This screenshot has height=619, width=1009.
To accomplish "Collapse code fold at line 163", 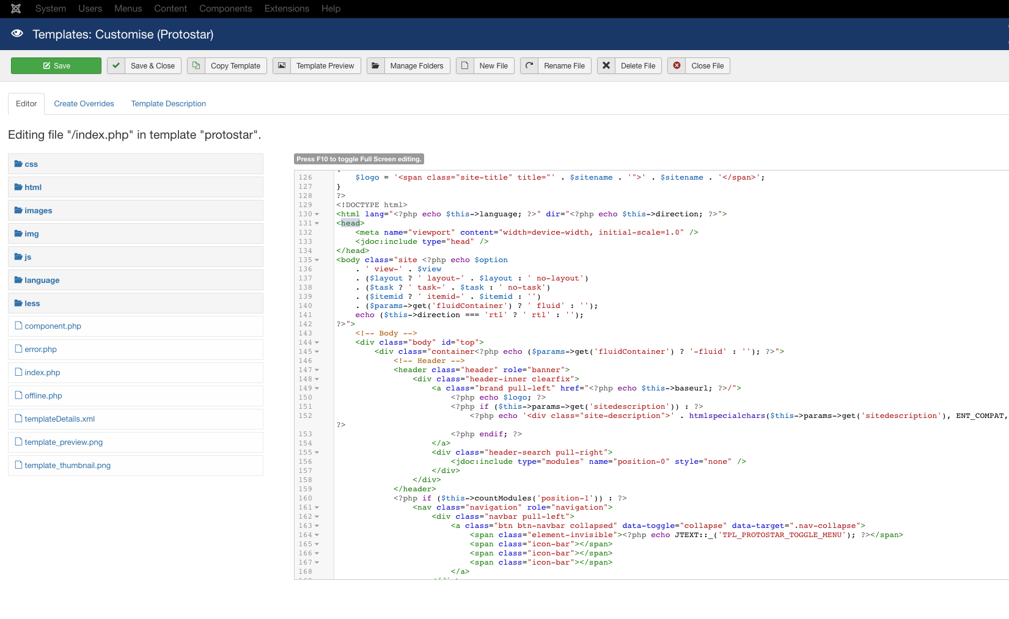I will [x=317, y=526].
